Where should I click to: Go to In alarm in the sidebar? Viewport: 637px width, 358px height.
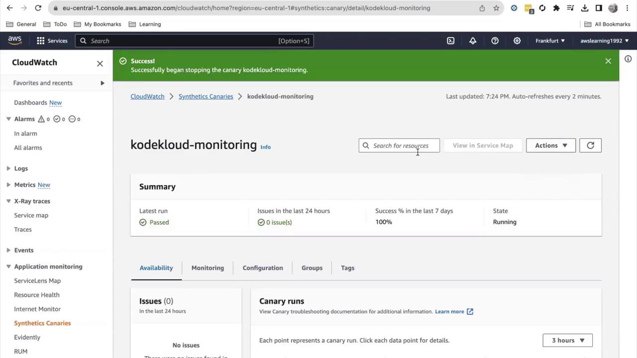point(25,133)
